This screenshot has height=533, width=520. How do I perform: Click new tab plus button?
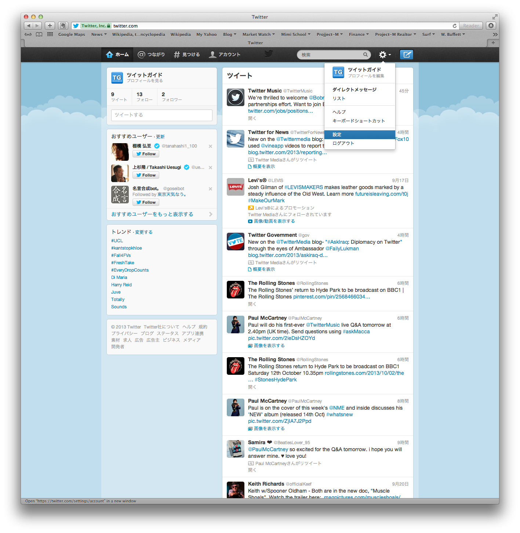pyautogui.click(x=493, y=43)
